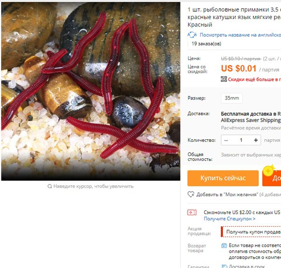Click the delivery guarantee icon by Доставка в срок
The width and height of the screenshot is (281, 268).
tap(224, 267)
